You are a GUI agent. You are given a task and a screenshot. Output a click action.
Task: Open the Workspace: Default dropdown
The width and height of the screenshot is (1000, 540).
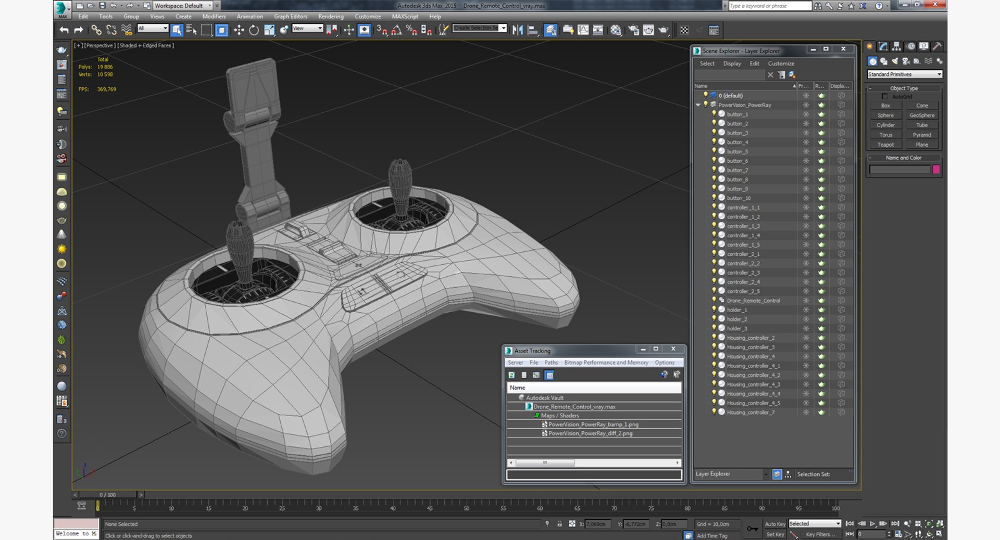(x=183, y=6)
